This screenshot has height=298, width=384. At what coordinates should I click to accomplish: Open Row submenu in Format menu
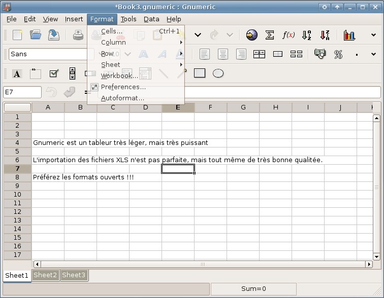(x=136, y=54)
